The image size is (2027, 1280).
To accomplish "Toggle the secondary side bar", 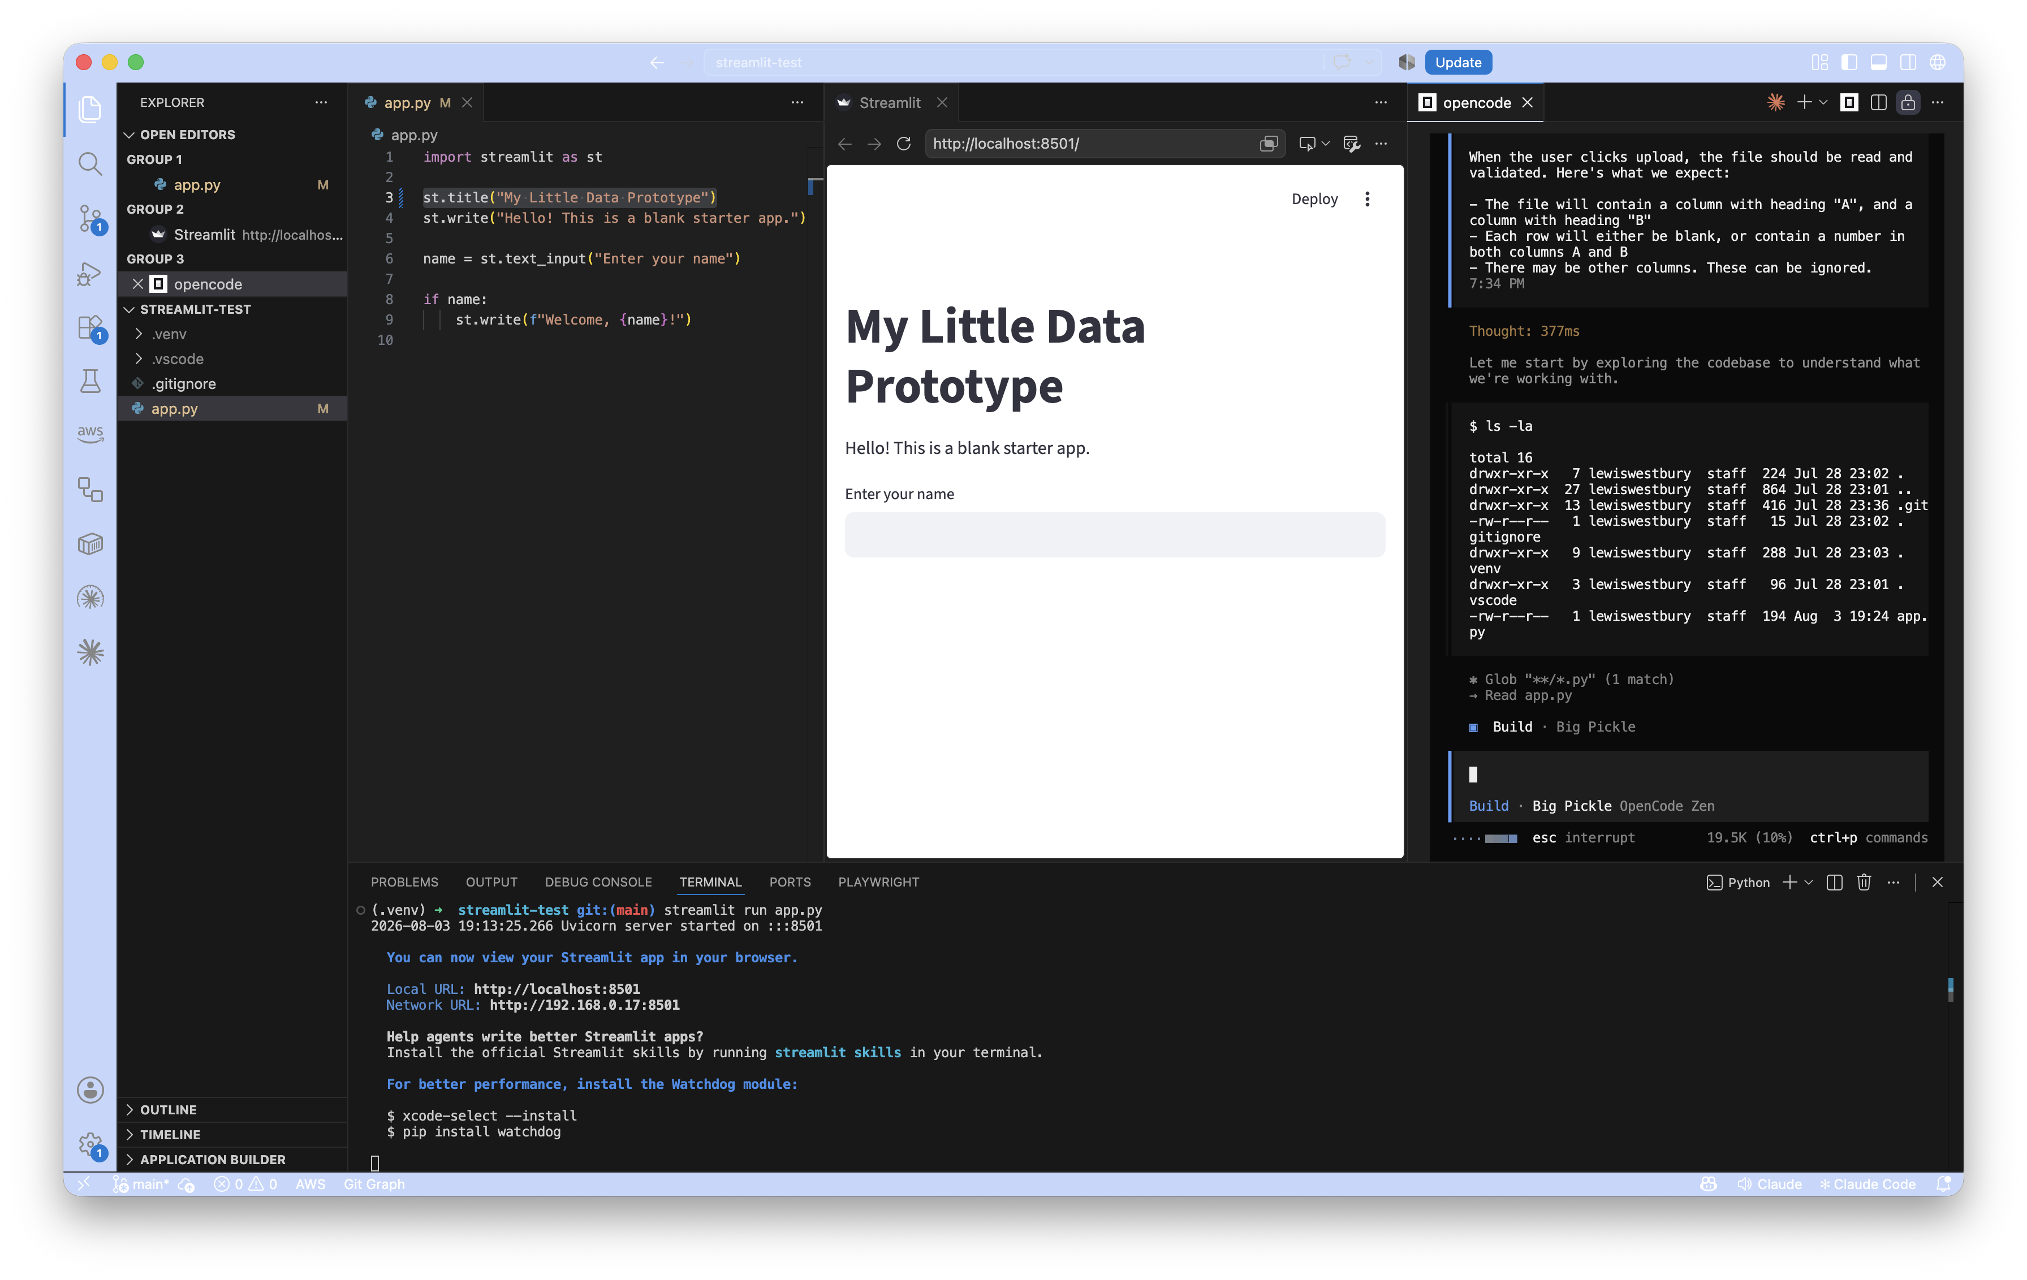I will click(x=1908, y=62).
